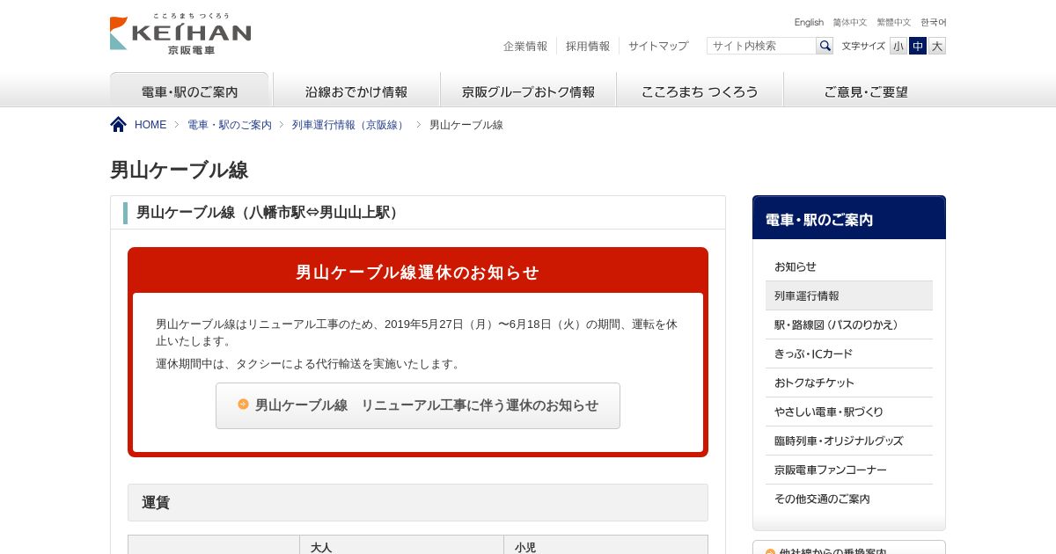
Task: Go to HOME breadcrumb link
Action: (x=150, y=125)
